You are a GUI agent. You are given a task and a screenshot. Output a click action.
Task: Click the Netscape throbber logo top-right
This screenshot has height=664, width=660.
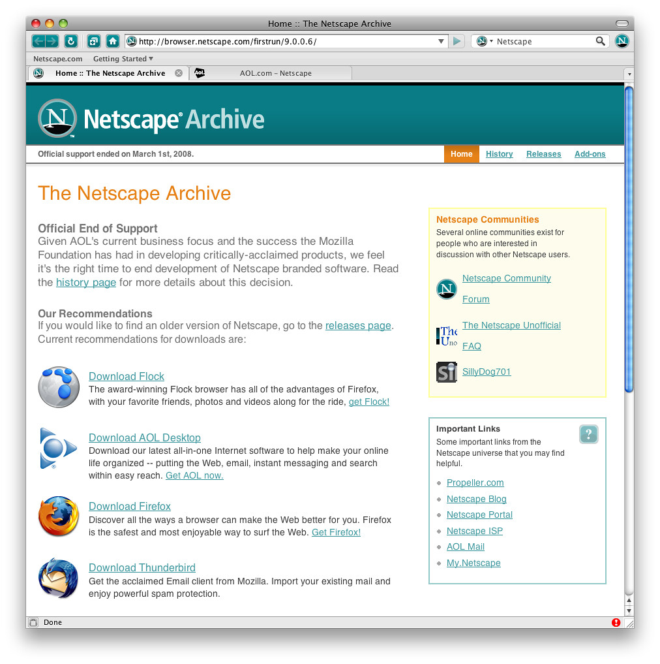(622, 40)
